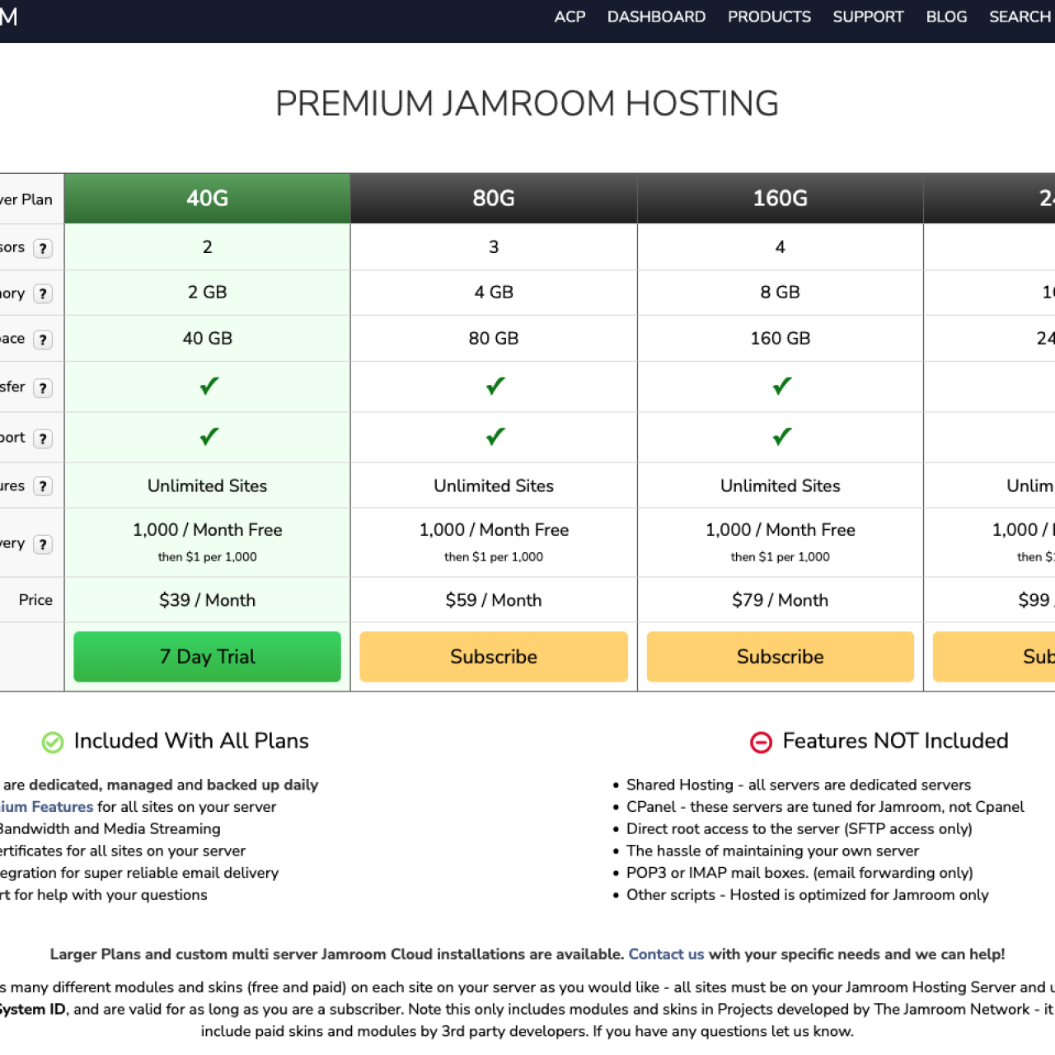This screenshot has height=1055, width=1055.
Task: Click the help icon beside Disk Space
Action: tap(43, 340)
